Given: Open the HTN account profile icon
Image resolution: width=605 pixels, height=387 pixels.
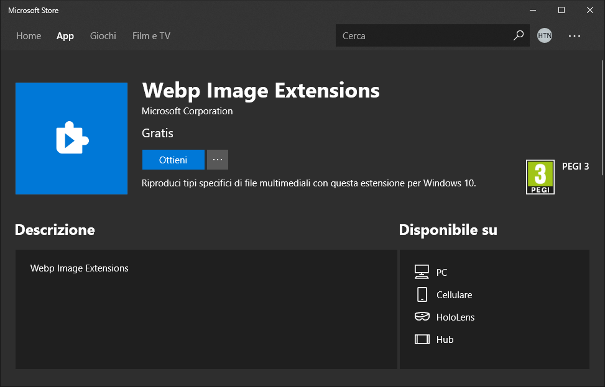Looking at the screenshot, I should (x=544, y=35).
